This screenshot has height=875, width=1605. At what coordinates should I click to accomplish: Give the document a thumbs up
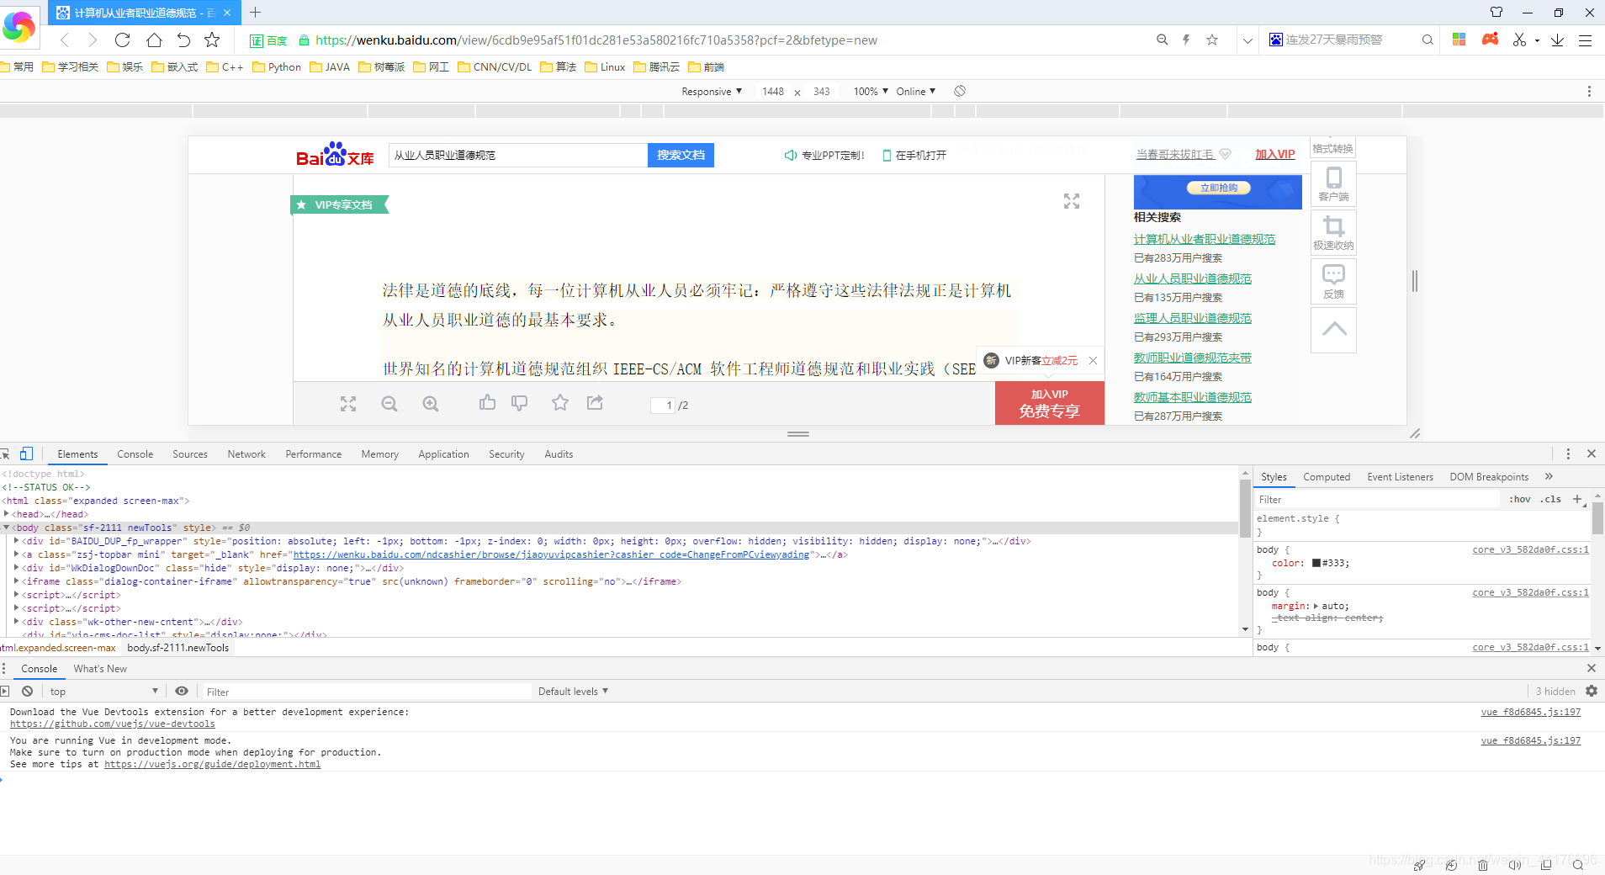(x=487, y=403)
